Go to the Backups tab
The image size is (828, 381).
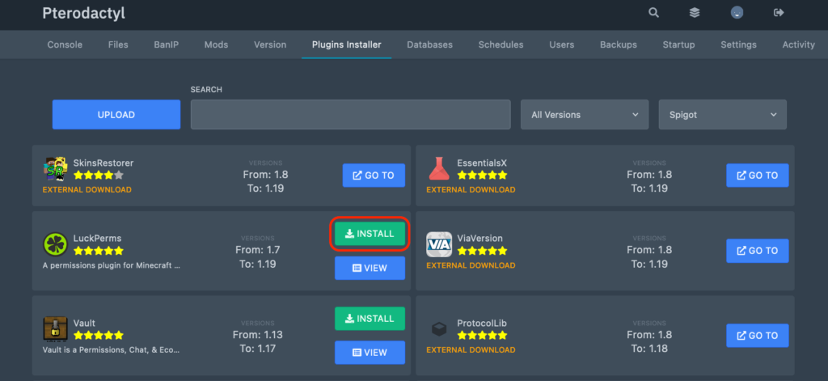point(618,44)
